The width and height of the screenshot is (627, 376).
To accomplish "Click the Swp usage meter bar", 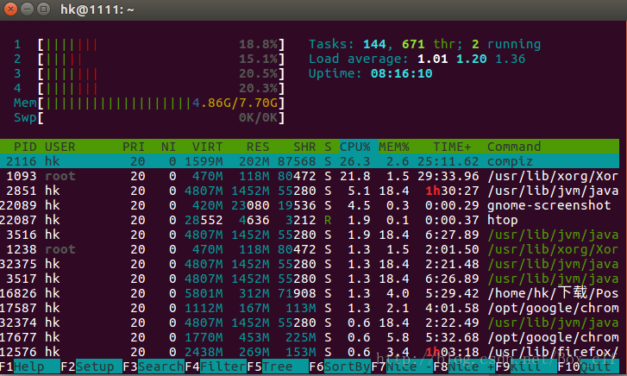I will coord(160,117).
